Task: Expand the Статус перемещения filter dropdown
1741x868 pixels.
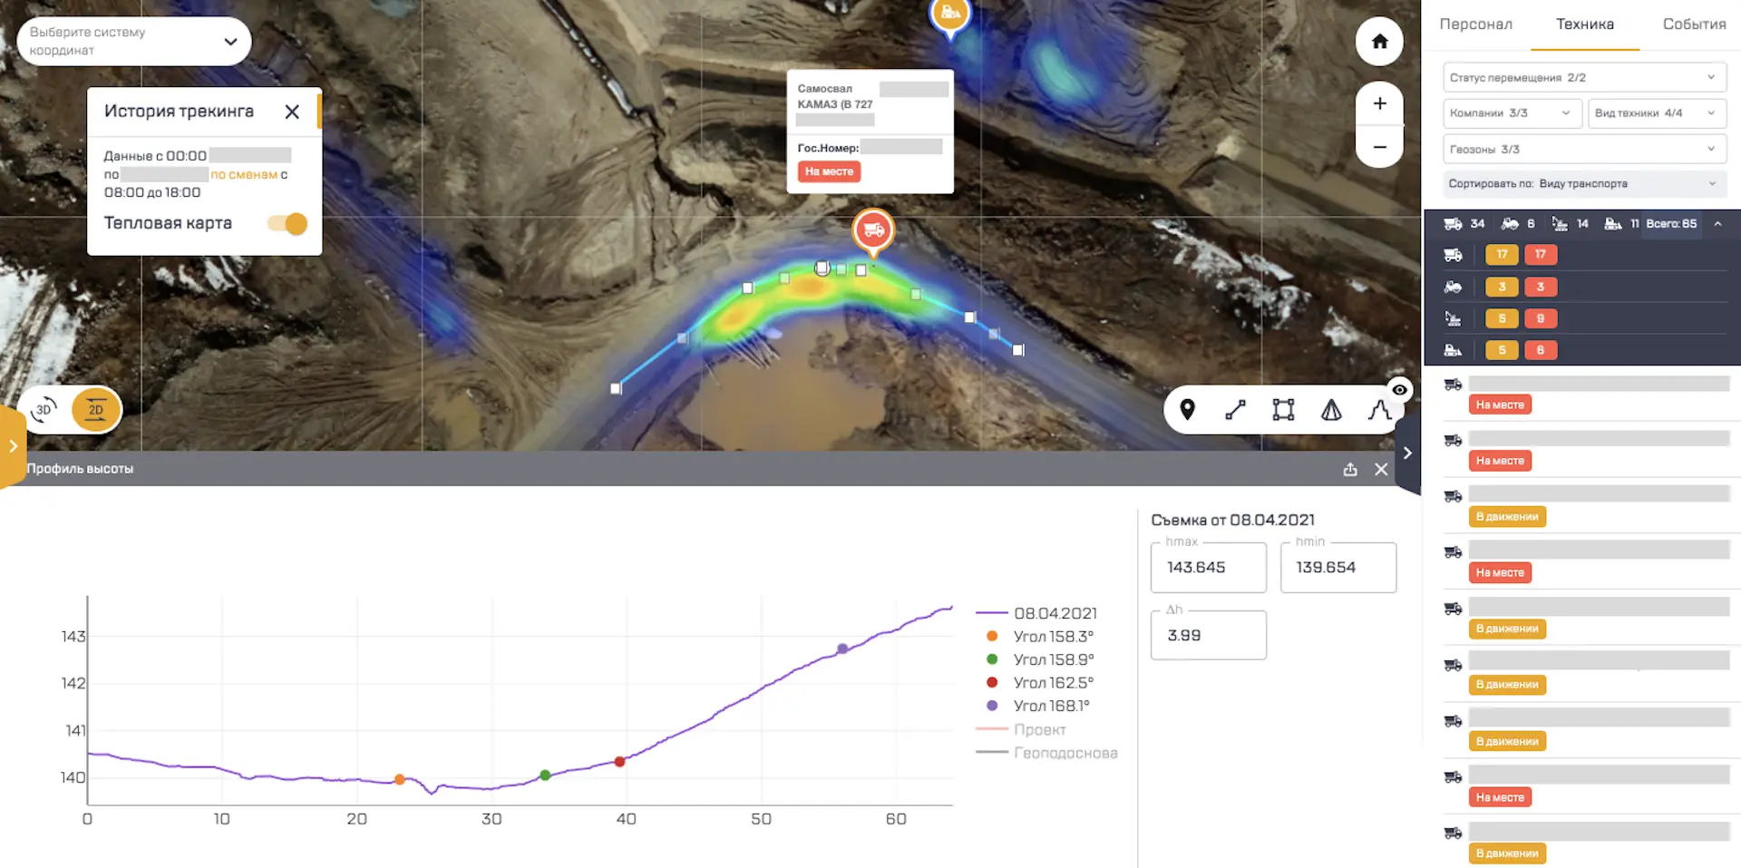Action: coord(1583,77)
